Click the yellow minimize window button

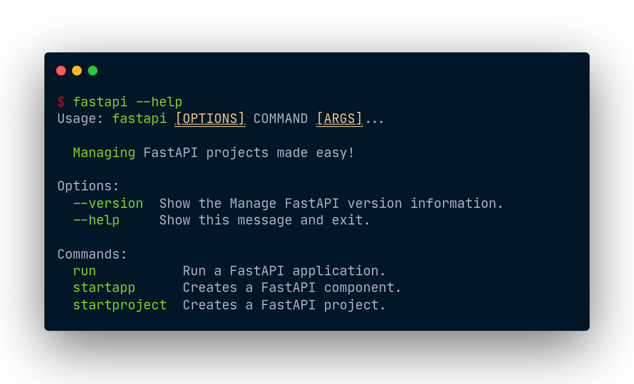click(x=77, y=71)
